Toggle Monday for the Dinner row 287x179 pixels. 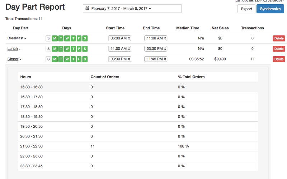(x=55, y=59)
